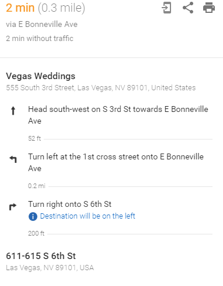The height and width of the screenshot is (286, 223).
Task: Click the 2 min (0.3 mile) route summary
Action: [46, 8]
